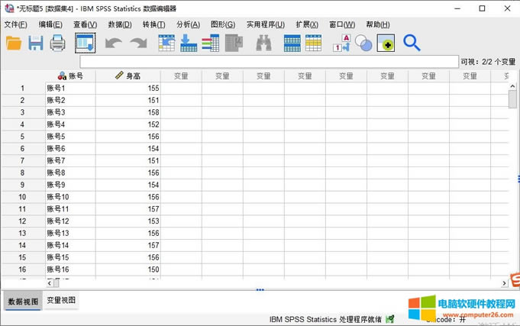Open the 转换(T) menu
The image size is (520, 326).
153,24
